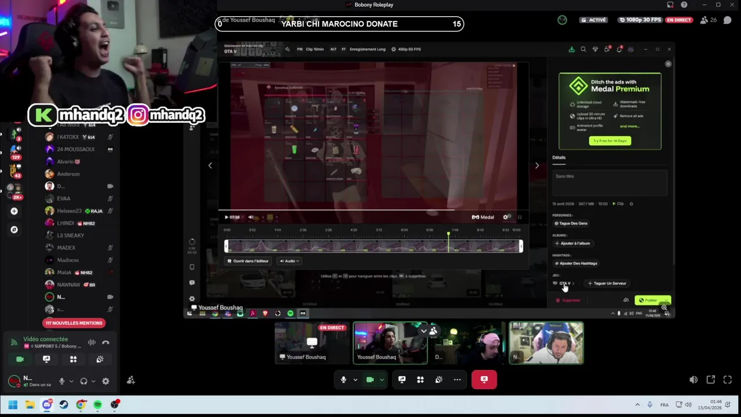Toggle camera in the call control bar
This screenshot has width=741, height=417.
pyautogui.click(x=370, y=380)
